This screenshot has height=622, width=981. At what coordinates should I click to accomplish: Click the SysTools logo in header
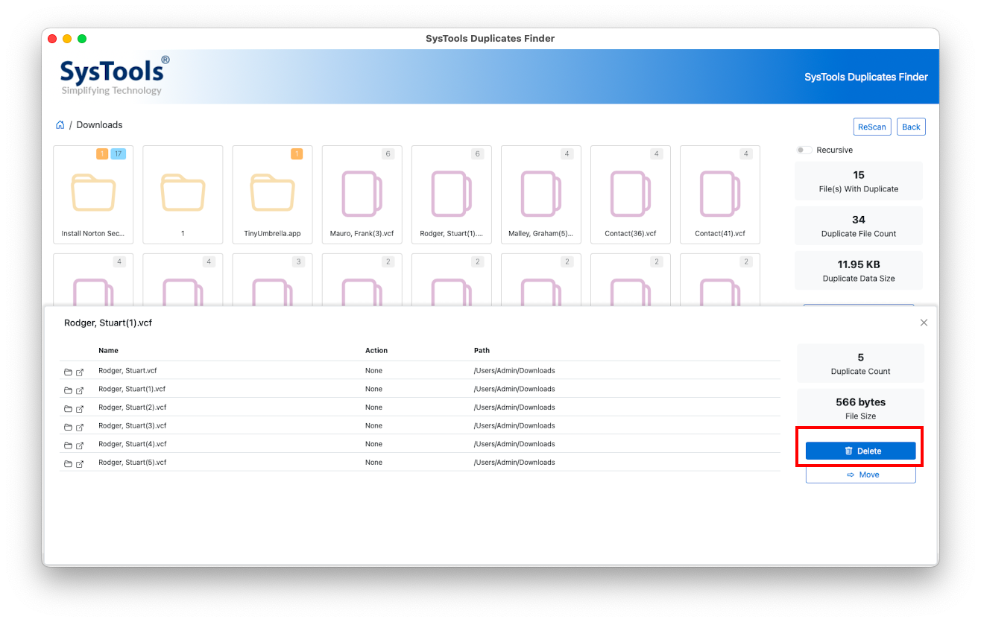point(114,76)
